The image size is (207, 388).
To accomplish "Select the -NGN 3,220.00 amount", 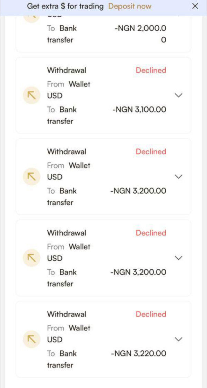I will click(x=139, y=353).
